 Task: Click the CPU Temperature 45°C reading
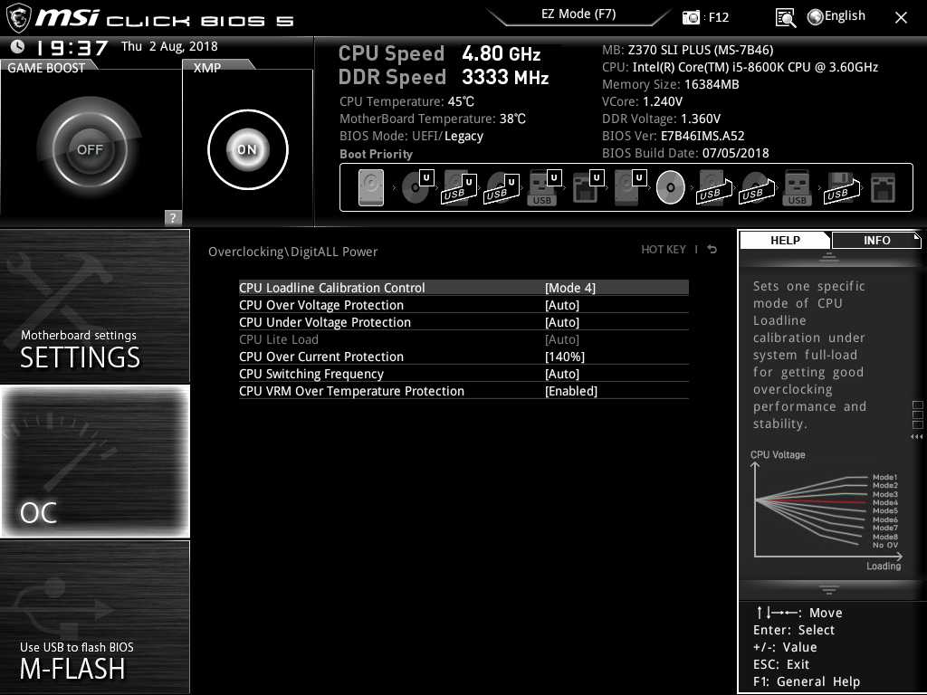(406, 101)
